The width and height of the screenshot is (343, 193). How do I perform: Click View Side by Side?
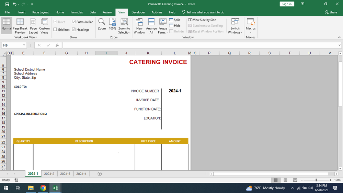coord(202,20)
